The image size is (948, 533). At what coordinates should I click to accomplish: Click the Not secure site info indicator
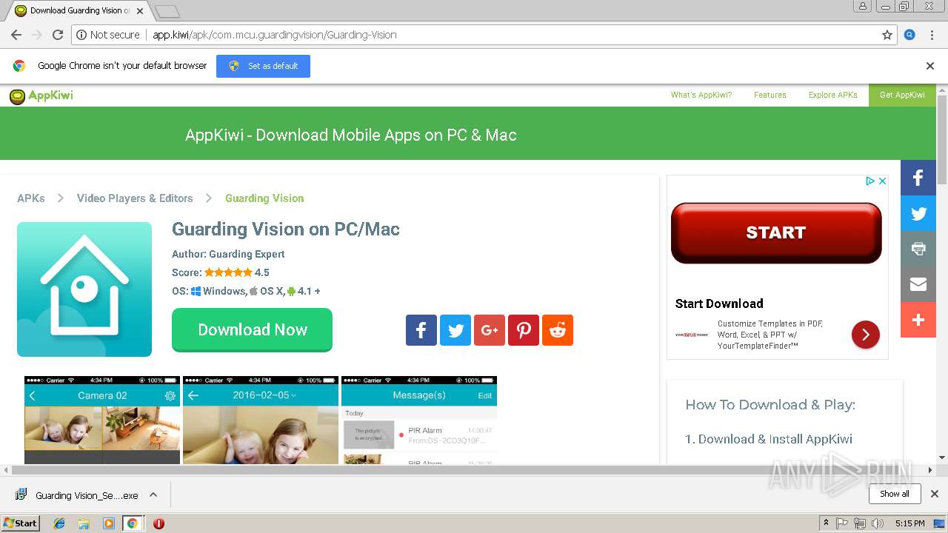click(107, 35)
